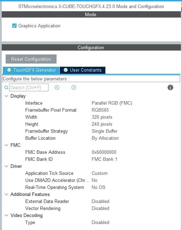The width and height of the screenshot is (182, 230).
Task: Open Interface value Parallel RGB (FMC)
Action: (x=112, y=103)
